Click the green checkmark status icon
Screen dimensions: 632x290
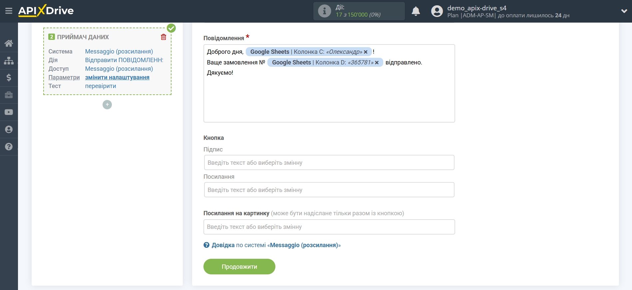coord(171,28)
